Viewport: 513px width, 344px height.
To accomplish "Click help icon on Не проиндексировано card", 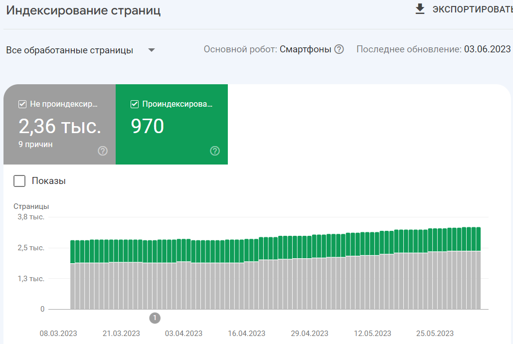I will pyautogui.click(x=103, y=151).
